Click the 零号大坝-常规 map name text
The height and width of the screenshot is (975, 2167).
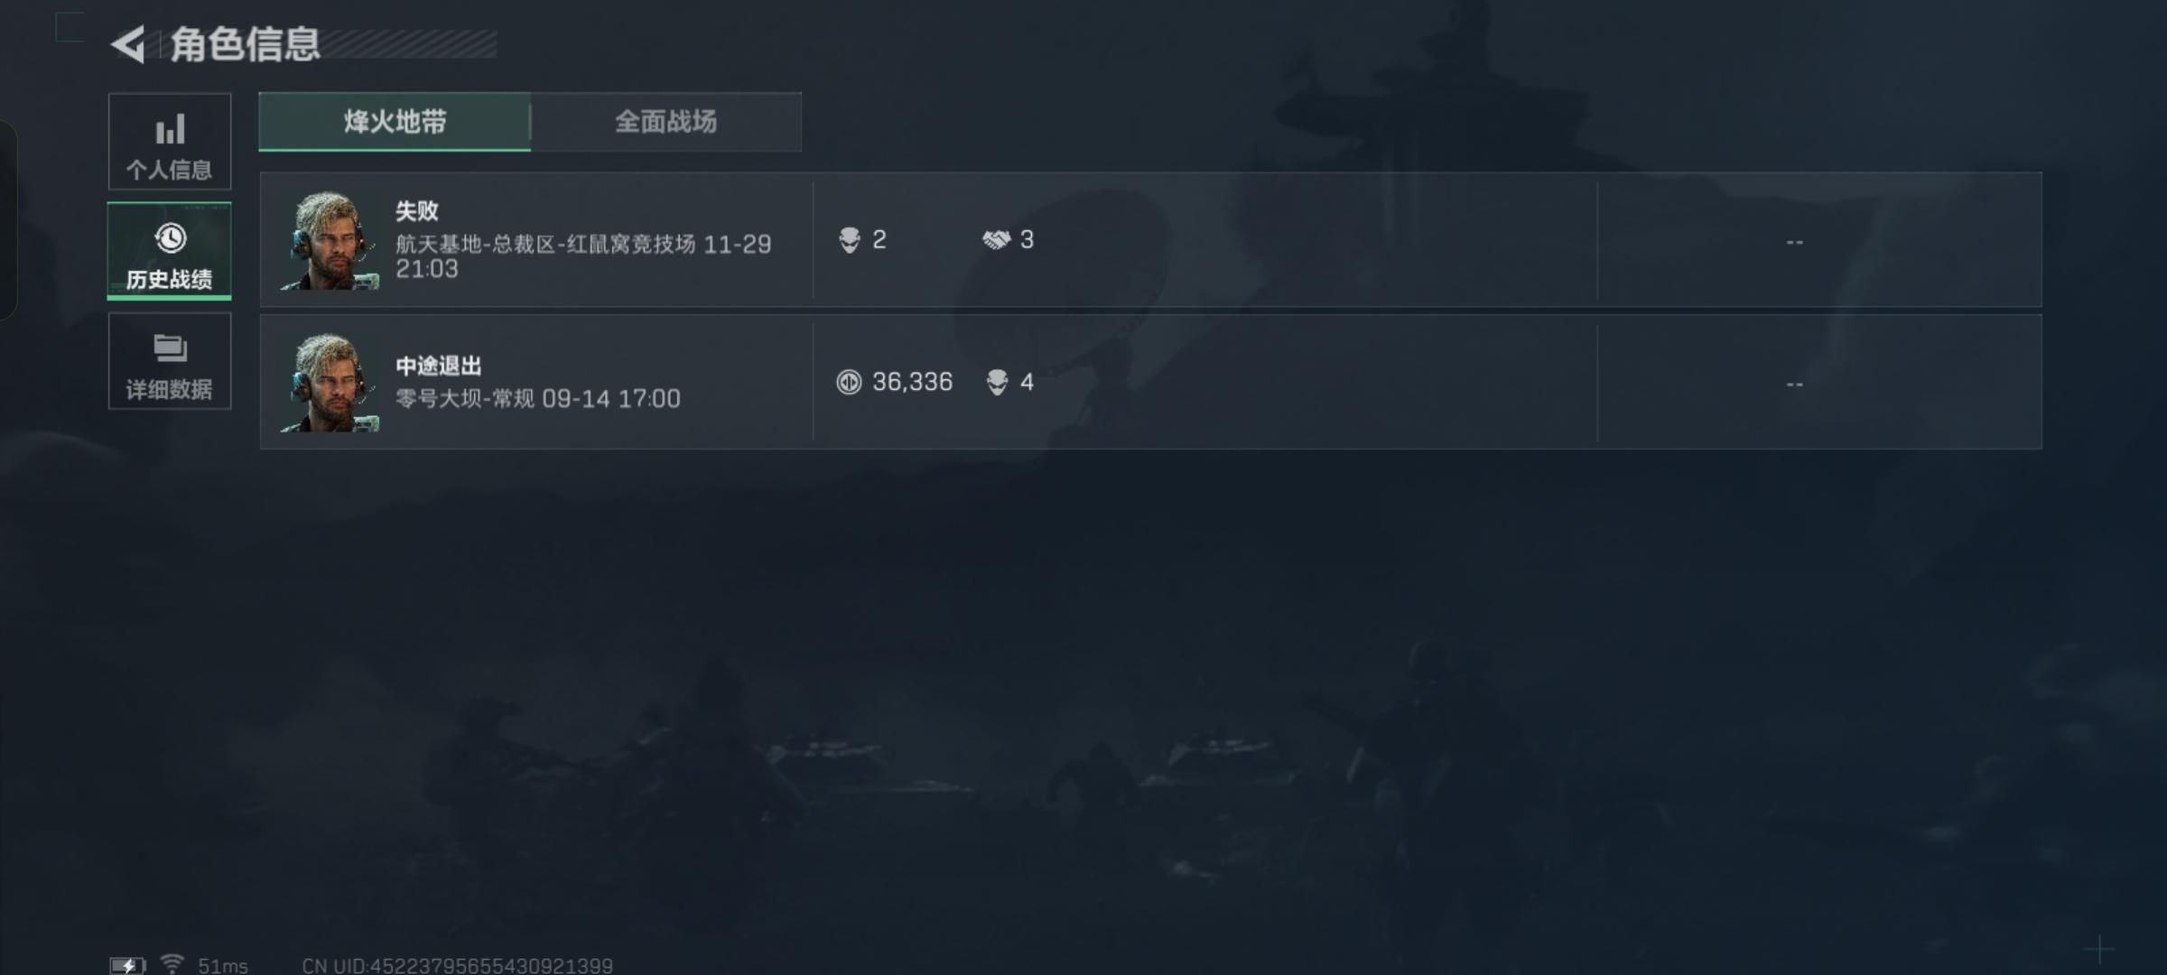tap(465, 398)
